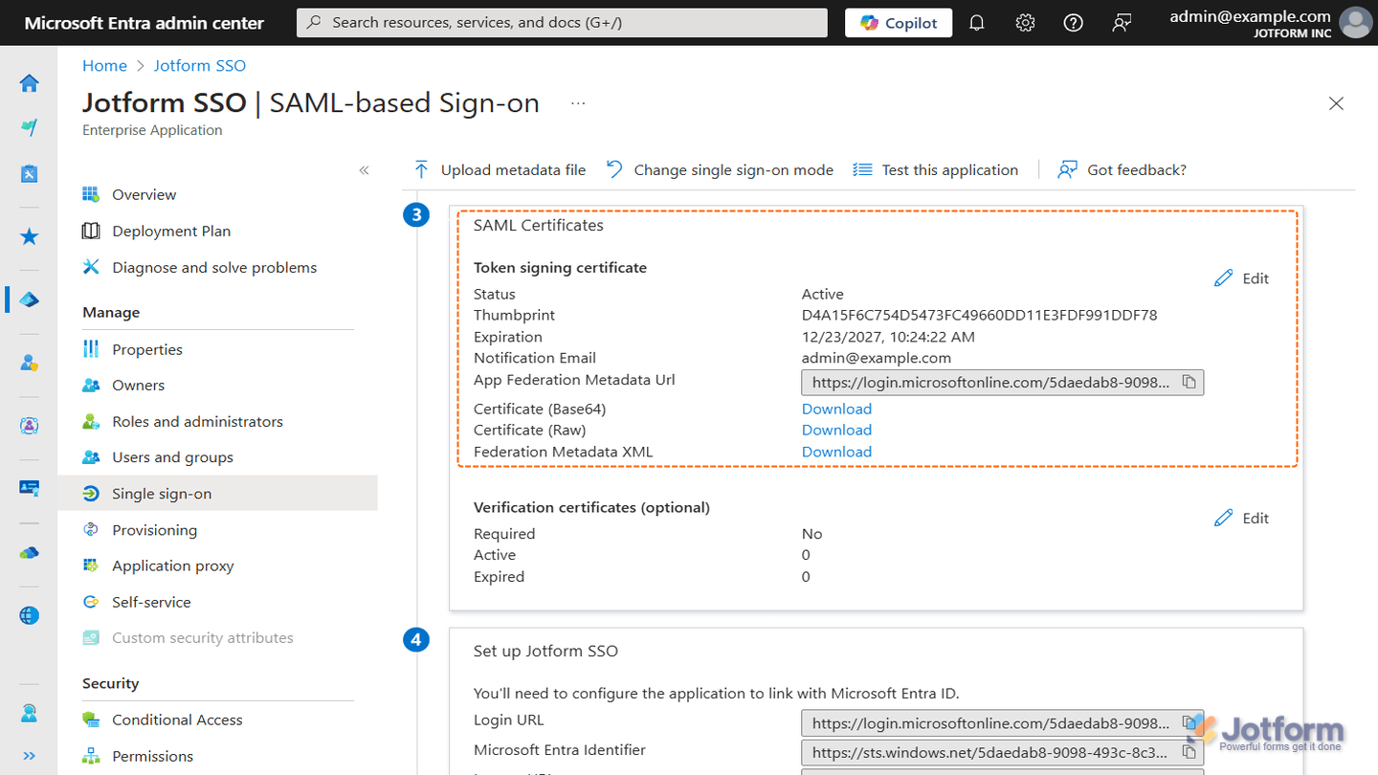This screenshot has width=1378, height=775.
Task: Copy the Microsoft Entra Identifier value
Action: click(x=1189, y=752)
